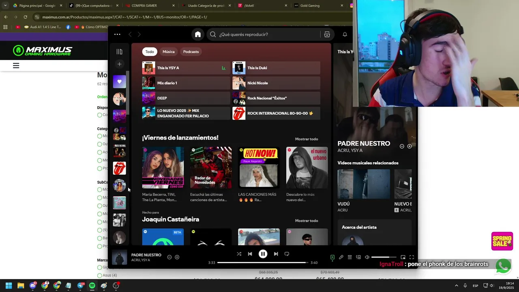
Task: Open the Spotify three-dot menu
Action: 117,34
